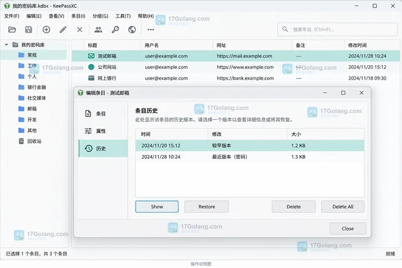Sort history by 修改 column header

247,134
